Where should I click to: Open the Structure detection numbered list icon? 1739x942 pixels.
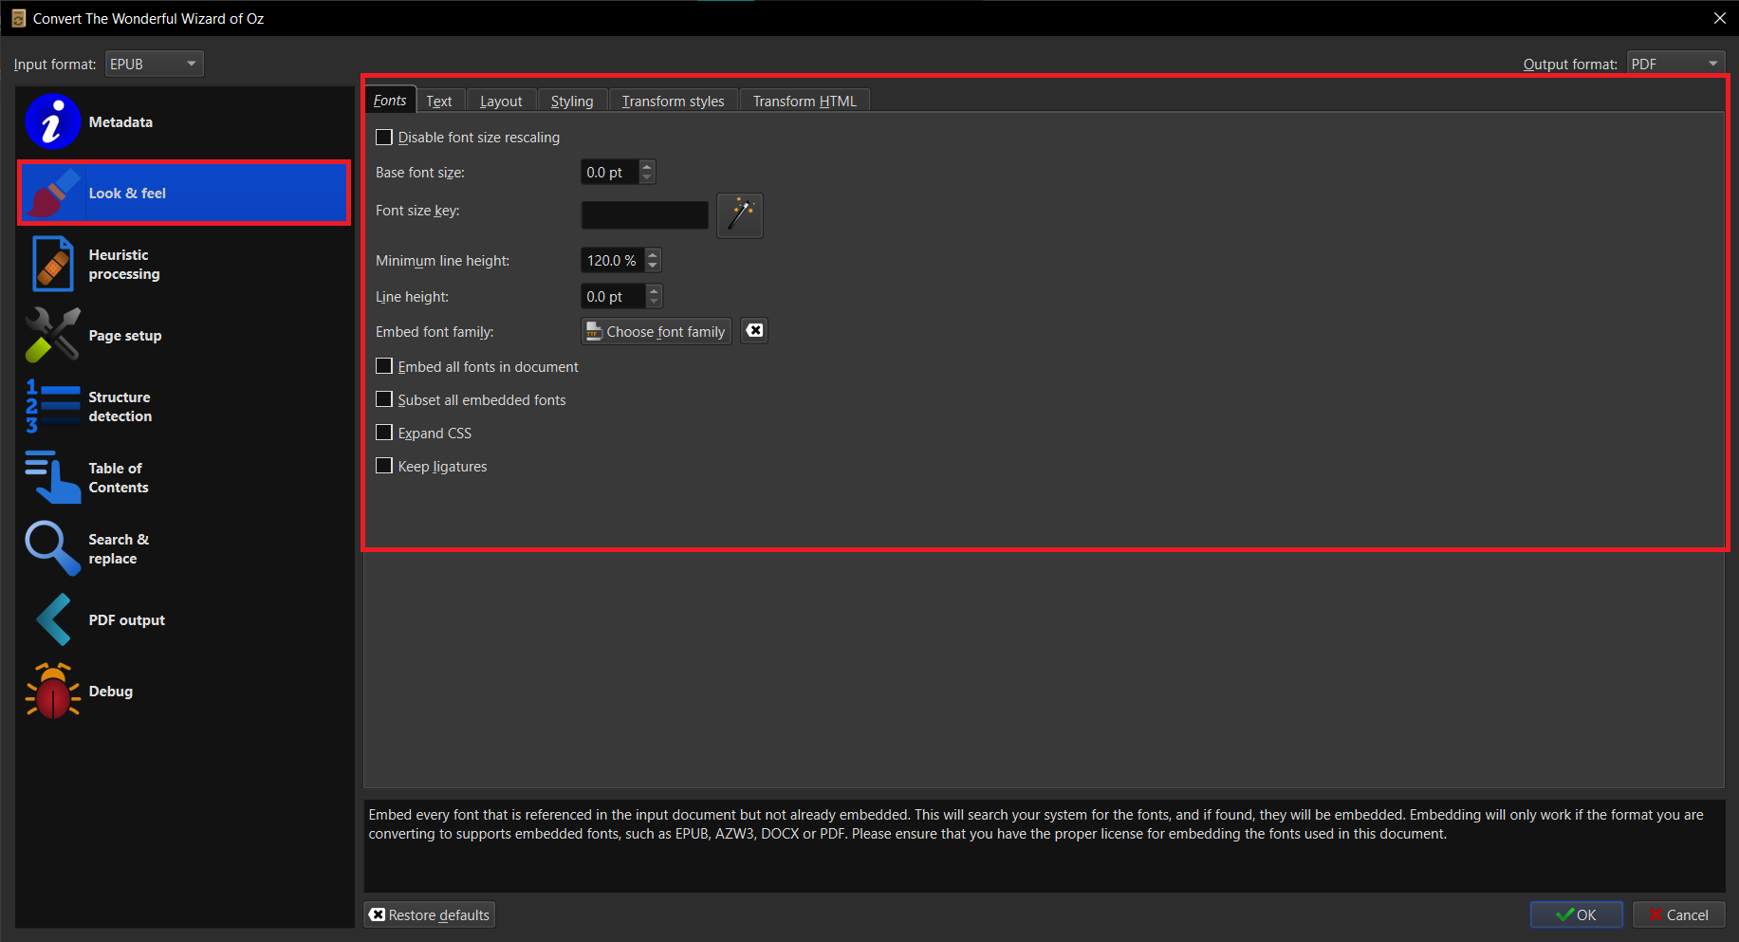pyautogui.click(x=53, y=406)
